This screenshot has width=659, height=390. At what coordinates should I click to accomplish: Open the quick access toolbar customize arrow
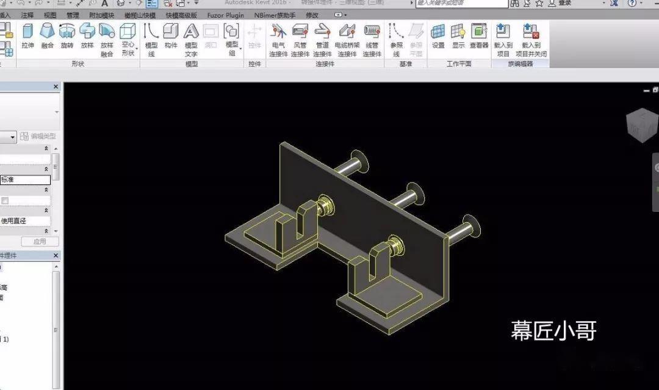click(196, 3)
